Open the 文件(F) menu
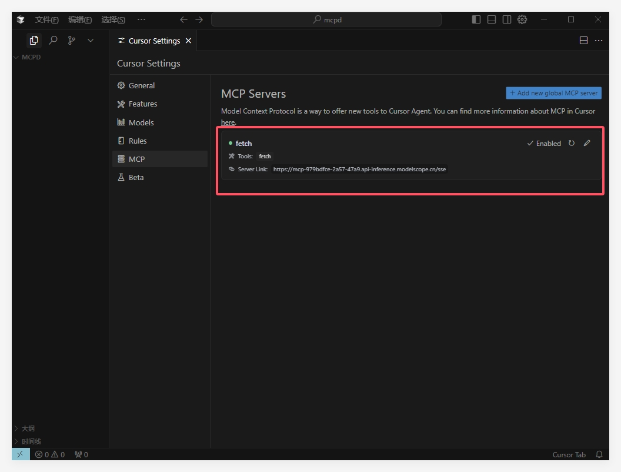Viewport: 621px width, 472px height. 46,19
